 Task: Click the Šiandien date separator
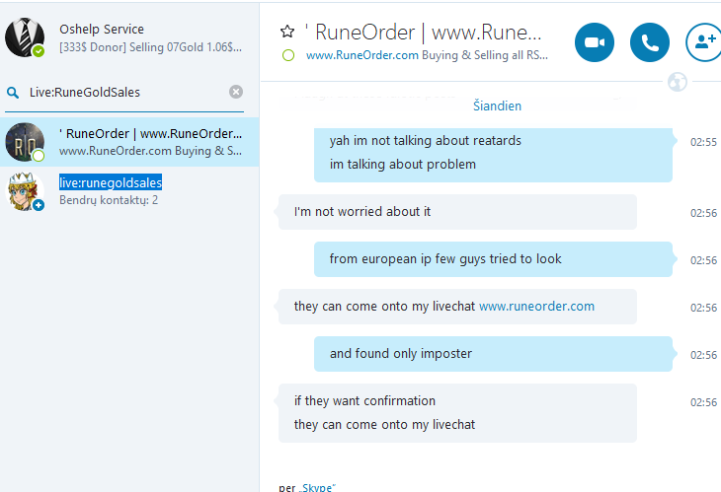coord(497,105)
